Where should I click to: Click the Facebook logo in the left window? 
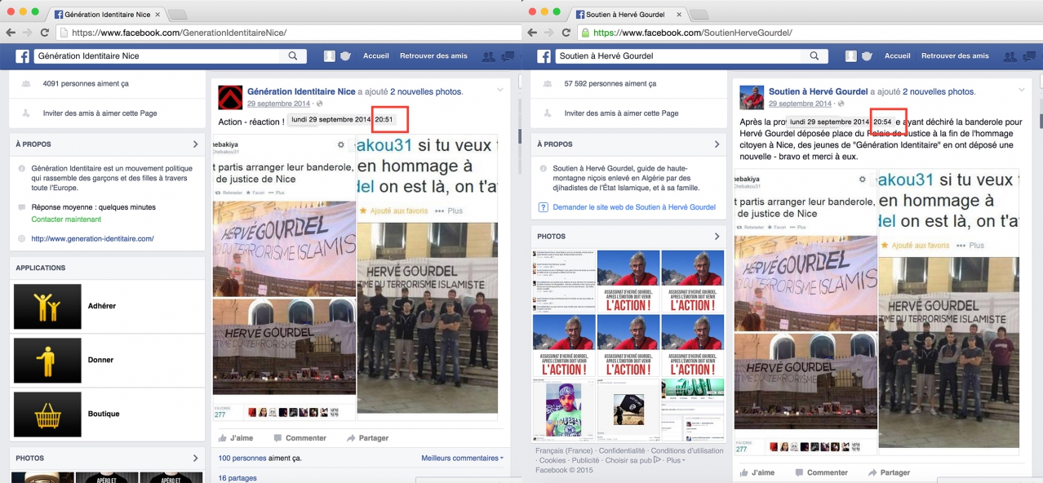coord(22,56)
